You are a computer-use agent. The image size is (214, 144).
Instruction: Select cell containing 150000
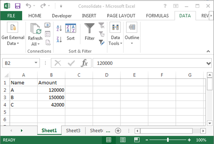pos(51,97)
